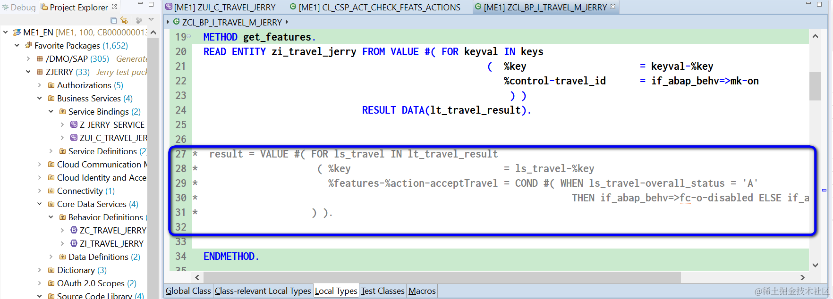Viewport: 833px width, 299px height.
Task: Click the Project Explorer vertical scrollbar thumb
Action: click(153, 167)
